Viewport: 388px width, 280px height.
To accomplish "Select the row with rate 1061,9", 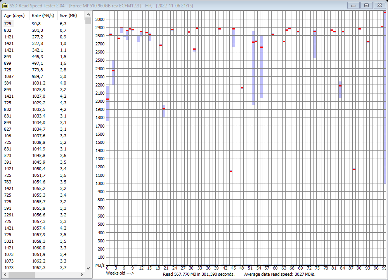I will pos(43,254).
